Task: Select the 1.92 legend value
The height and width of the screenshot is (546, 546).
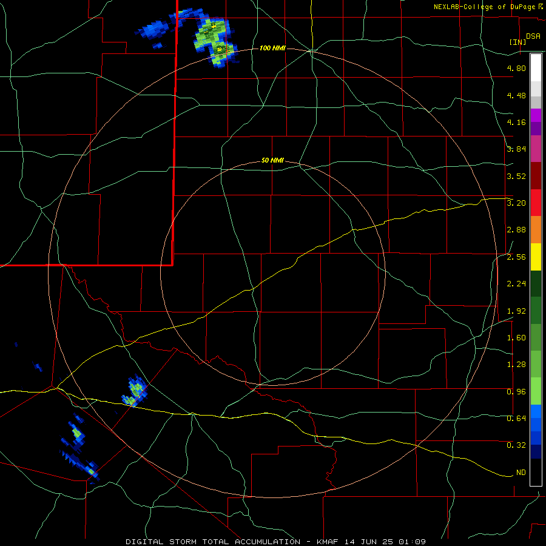Action: tap(516, 311)
